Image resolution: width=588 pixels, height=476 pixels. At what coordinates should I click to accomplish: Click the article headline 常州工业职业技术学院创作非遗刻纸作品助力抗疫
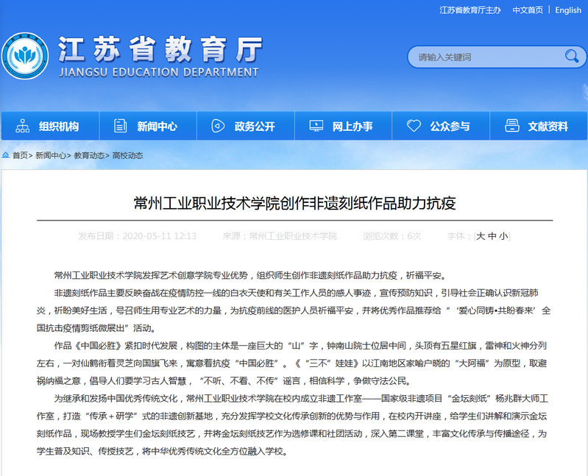295,203
